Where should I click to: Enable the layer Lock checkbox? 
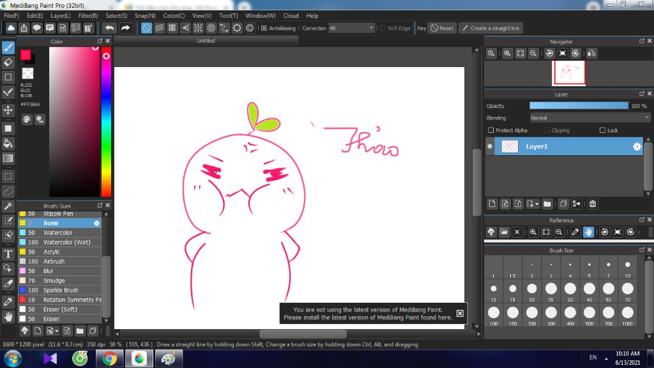(x=602, y=130)
